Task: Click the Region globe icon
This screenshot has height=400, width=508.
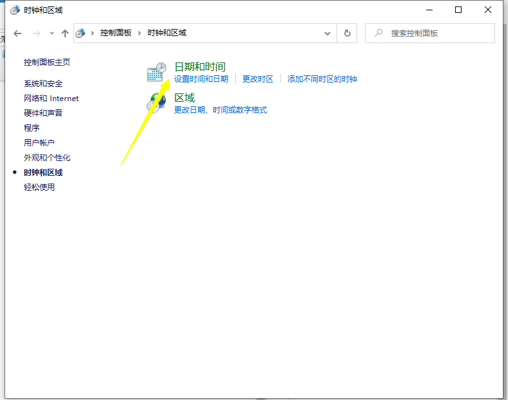Action: [x=157, y=103]
